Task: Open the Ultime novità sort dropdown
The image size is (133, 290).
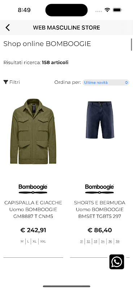Action: [106, 83]
